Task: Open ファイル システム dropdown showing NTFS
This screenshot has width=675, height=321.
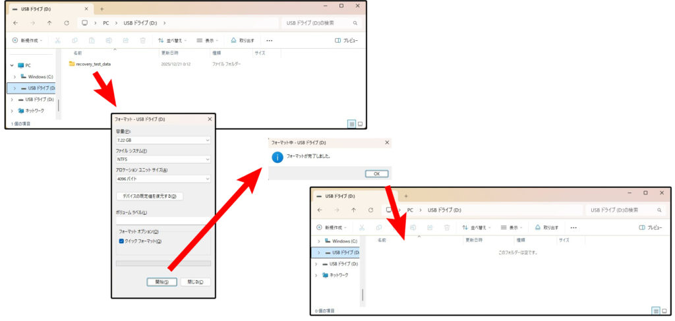Action: pos(163,160)
